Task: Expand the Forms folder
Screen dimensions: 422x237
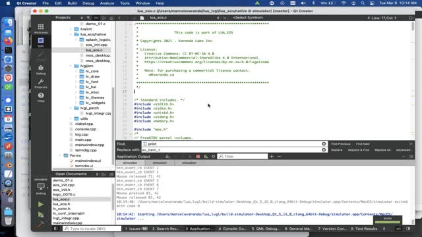Action: [x=60, y=155]
